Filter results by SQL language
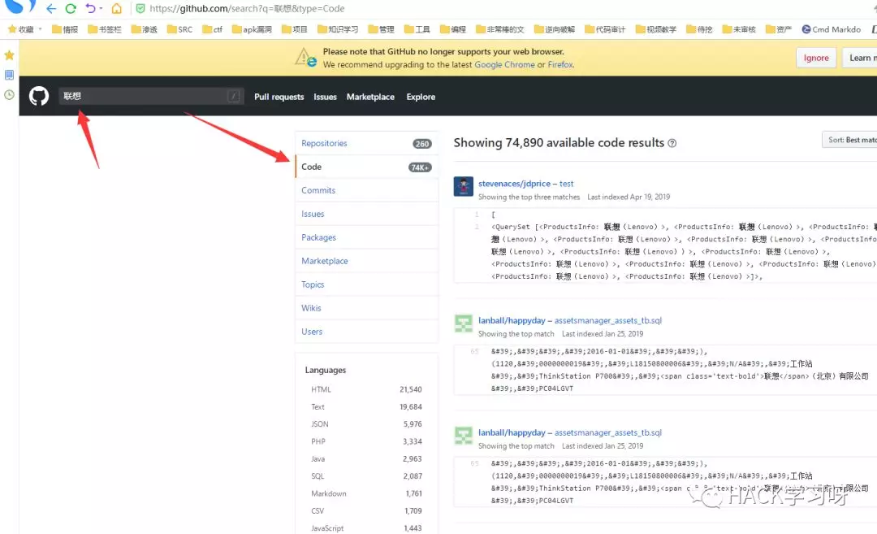The height and width of the screenshot is (534, 877). coord(366,476)
